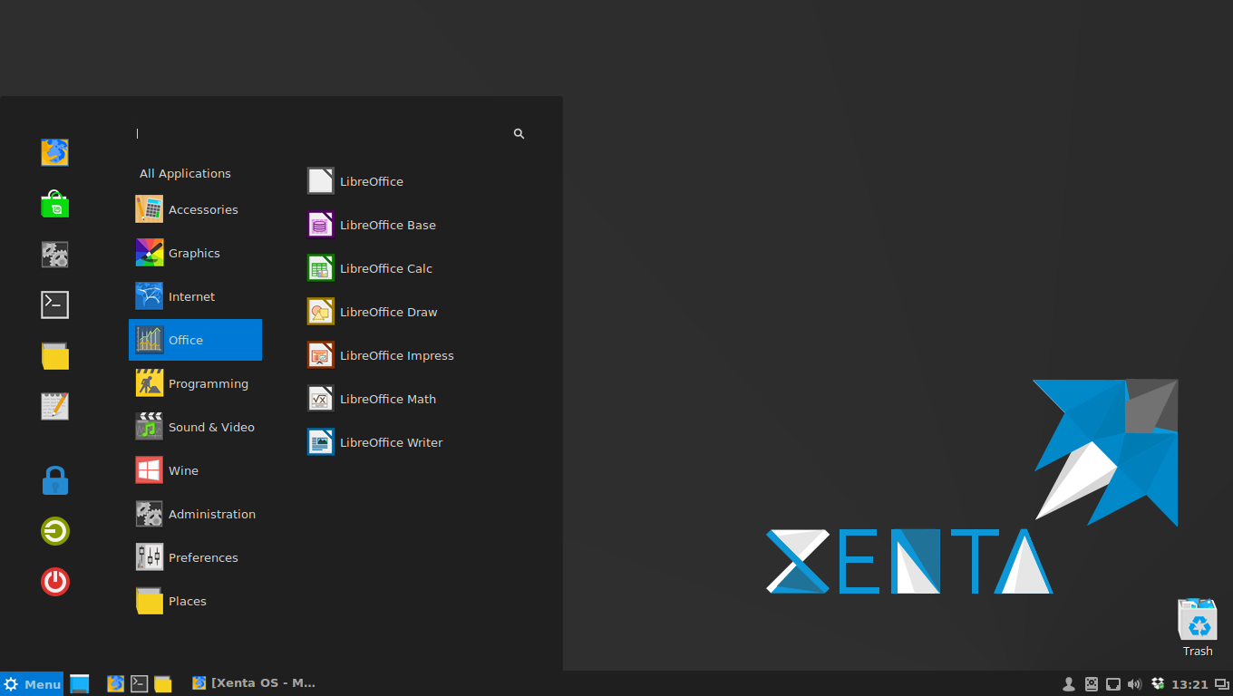The height and width of the screenshot is (696, 1233).
Task: Mute audio via the speaker tray icon
Action: tap(1134, 683)
